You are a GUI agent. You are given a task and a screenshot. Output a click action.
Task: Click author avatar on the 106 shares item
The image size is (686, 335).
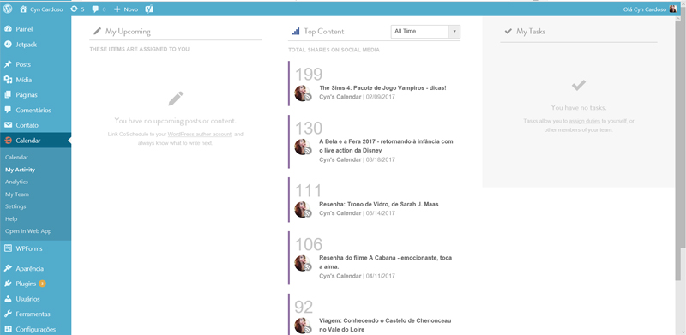tap(303, 263)
